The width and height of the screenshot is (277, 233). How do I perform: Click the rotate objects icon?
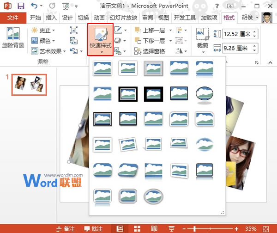pos(179,51)
